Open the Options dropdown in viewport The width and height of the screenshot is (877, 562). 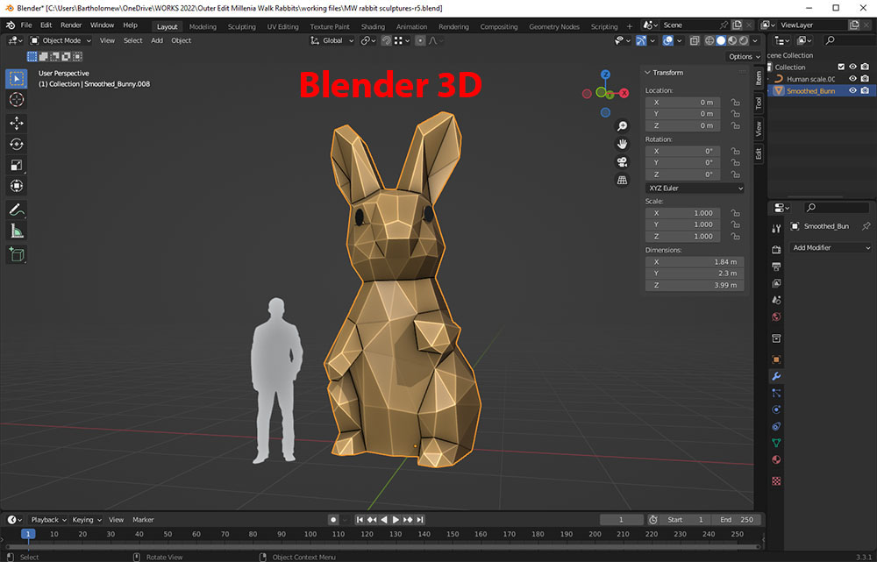[x=744, y=56]
